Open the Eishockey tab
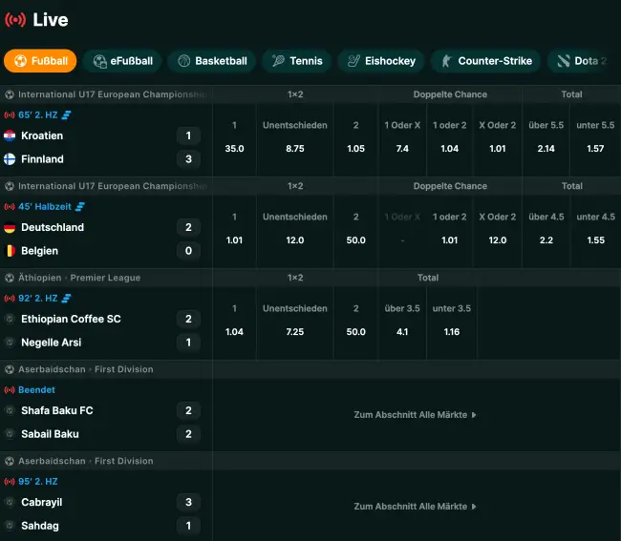 pos(381,61)
